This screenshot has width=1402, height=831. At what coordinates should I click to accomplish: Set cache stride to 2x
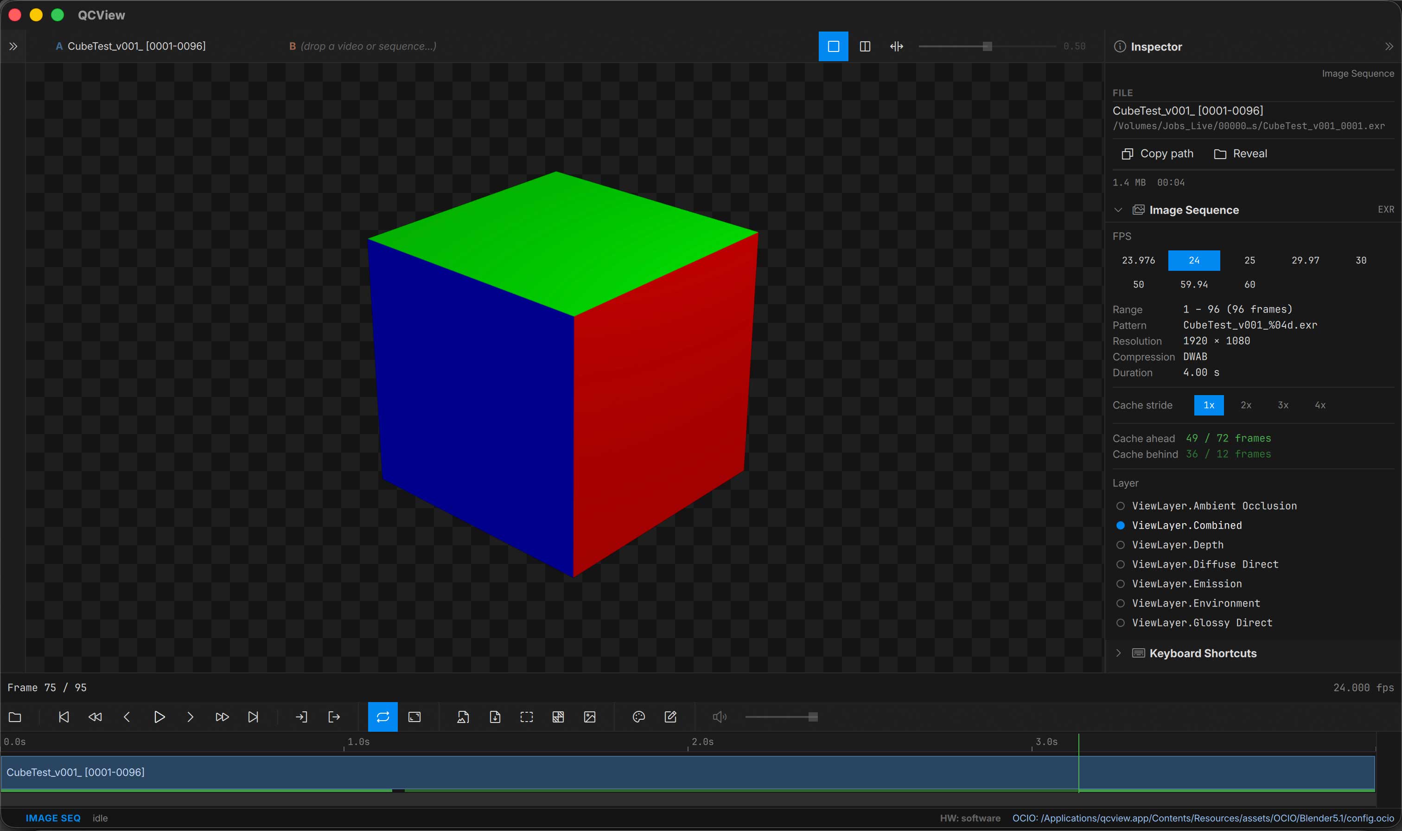pos(1246,405)
